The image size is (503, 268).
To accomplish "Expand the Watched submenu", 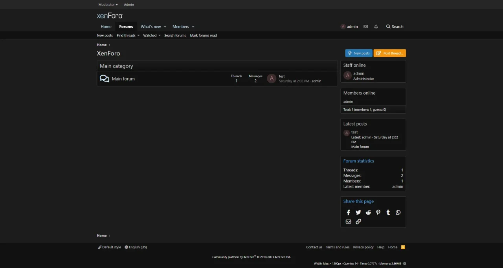I will click(x=152, y=36).
